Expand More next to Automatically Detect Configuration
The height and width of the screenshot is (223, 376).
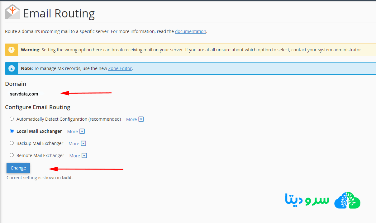[x=135, y=119]
